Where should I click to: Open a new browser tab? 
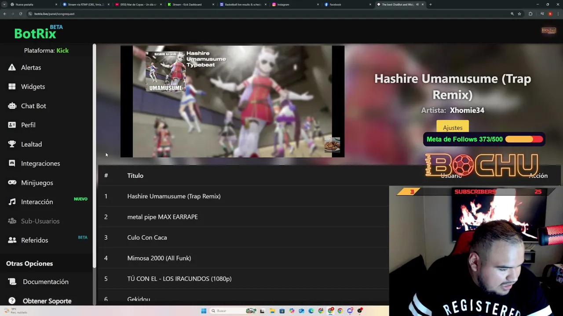click(431, 4)
